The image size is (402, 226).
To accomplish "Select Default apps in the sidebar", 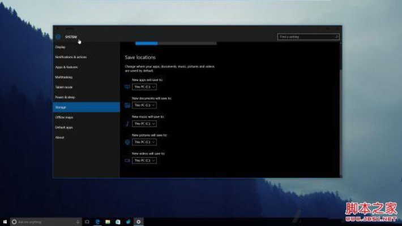I will pyautogui.click(x=64, y=127).
